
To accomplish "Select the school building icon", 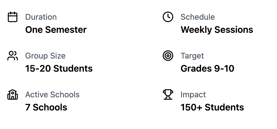I will click(12, 95).
